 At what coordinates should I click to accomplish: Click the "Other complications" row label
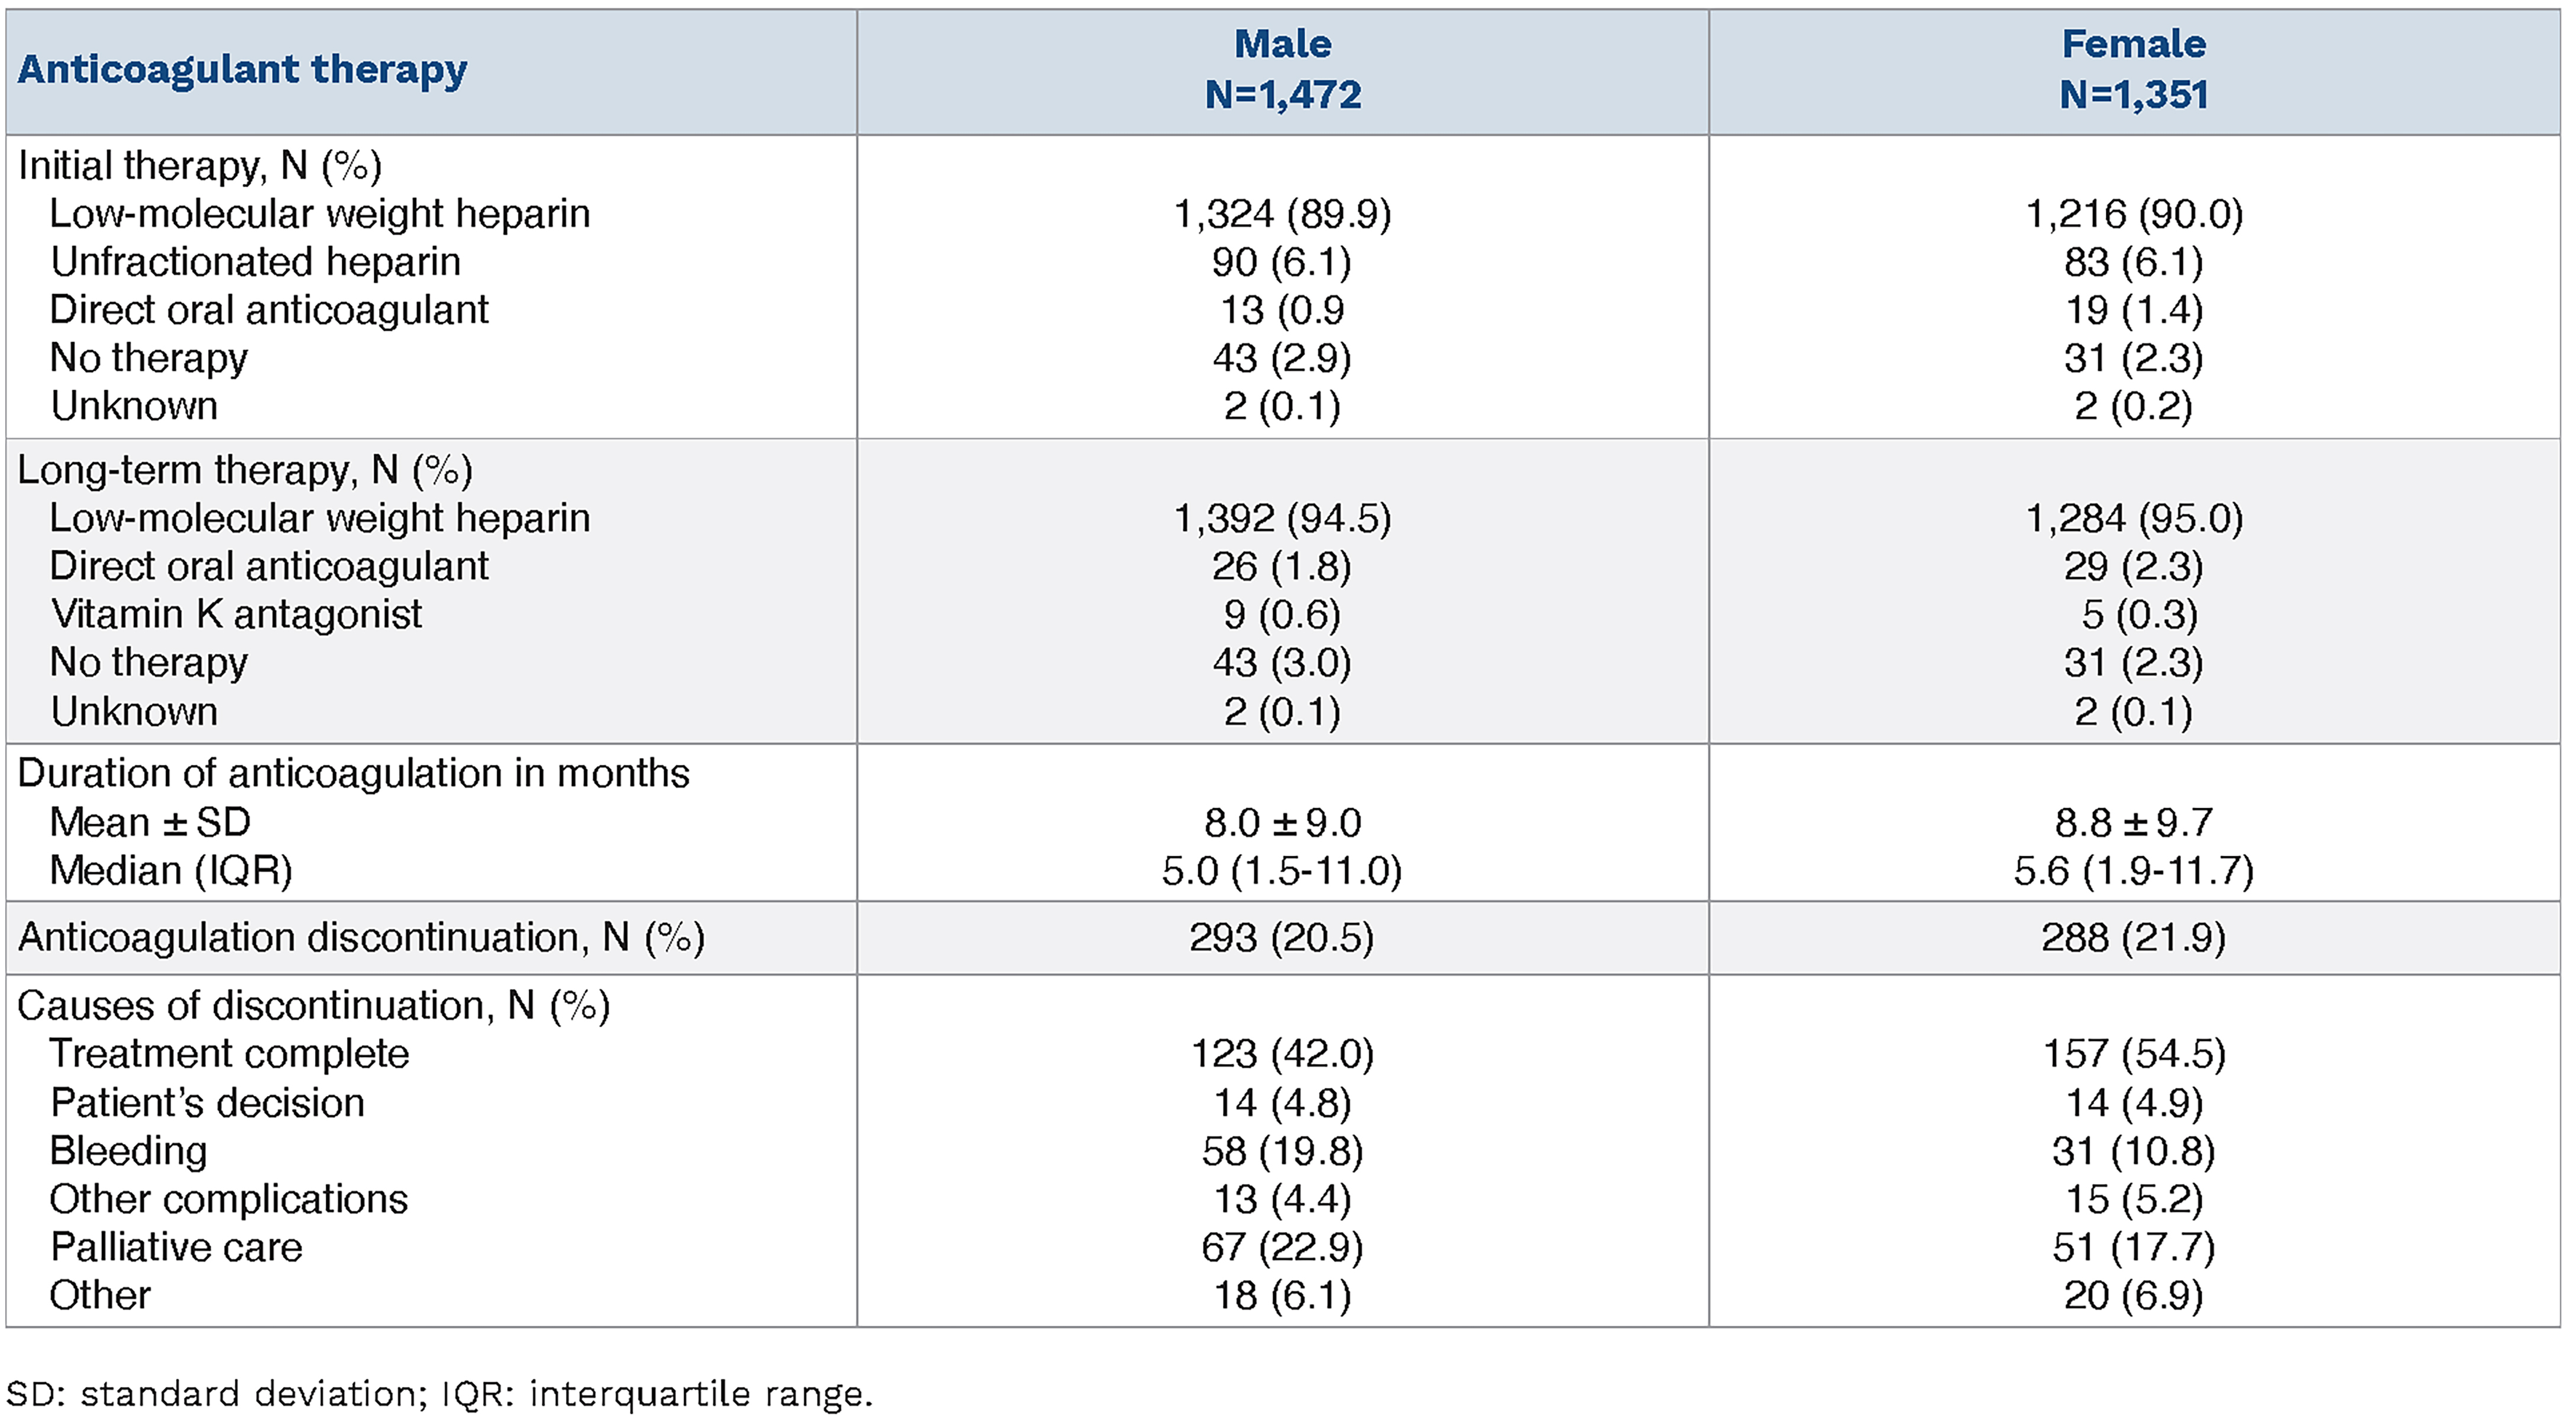(x=228, y=1199)
